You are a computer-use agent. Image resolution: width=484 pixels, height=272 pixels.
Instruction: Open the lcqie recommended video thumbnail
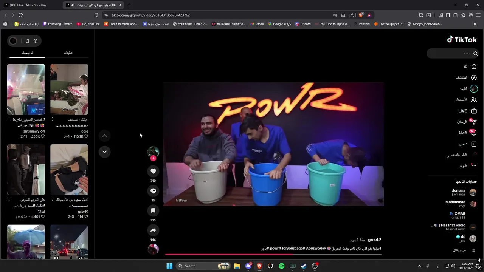tap(69, 89)
